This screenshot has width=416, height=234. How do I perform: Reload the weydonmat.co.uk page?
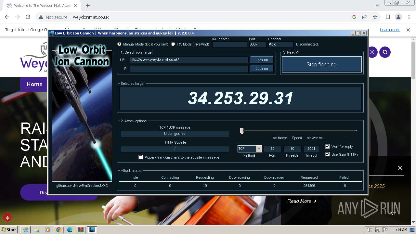coord(28,17)
